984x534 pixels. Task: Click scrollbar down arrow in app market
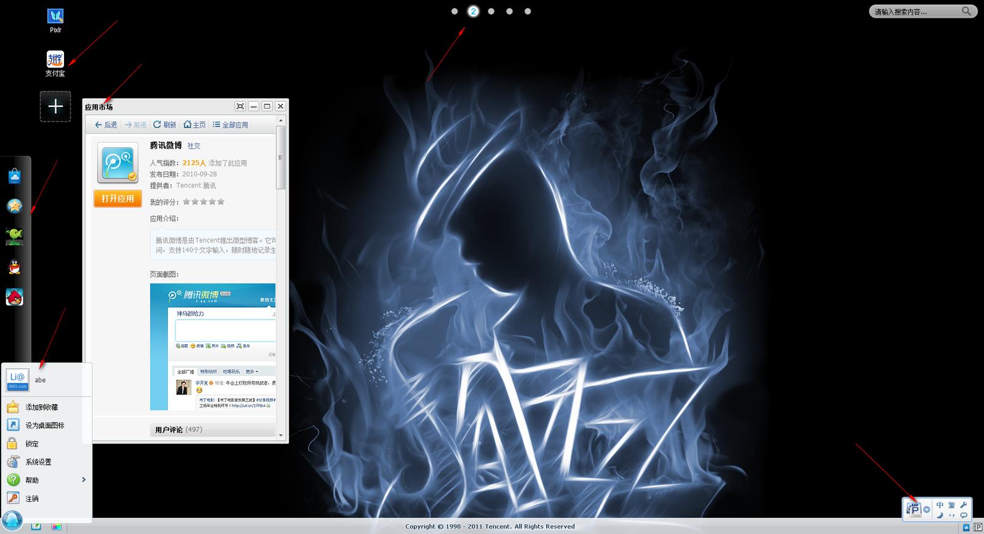(280, 435)
